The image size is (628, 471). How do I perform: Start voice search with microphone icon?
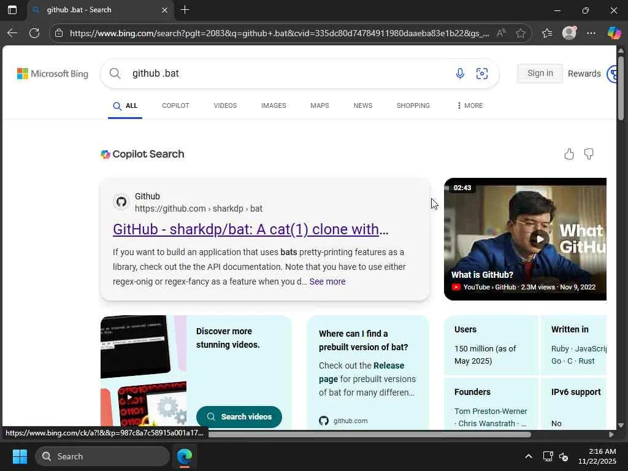point(460,74)
